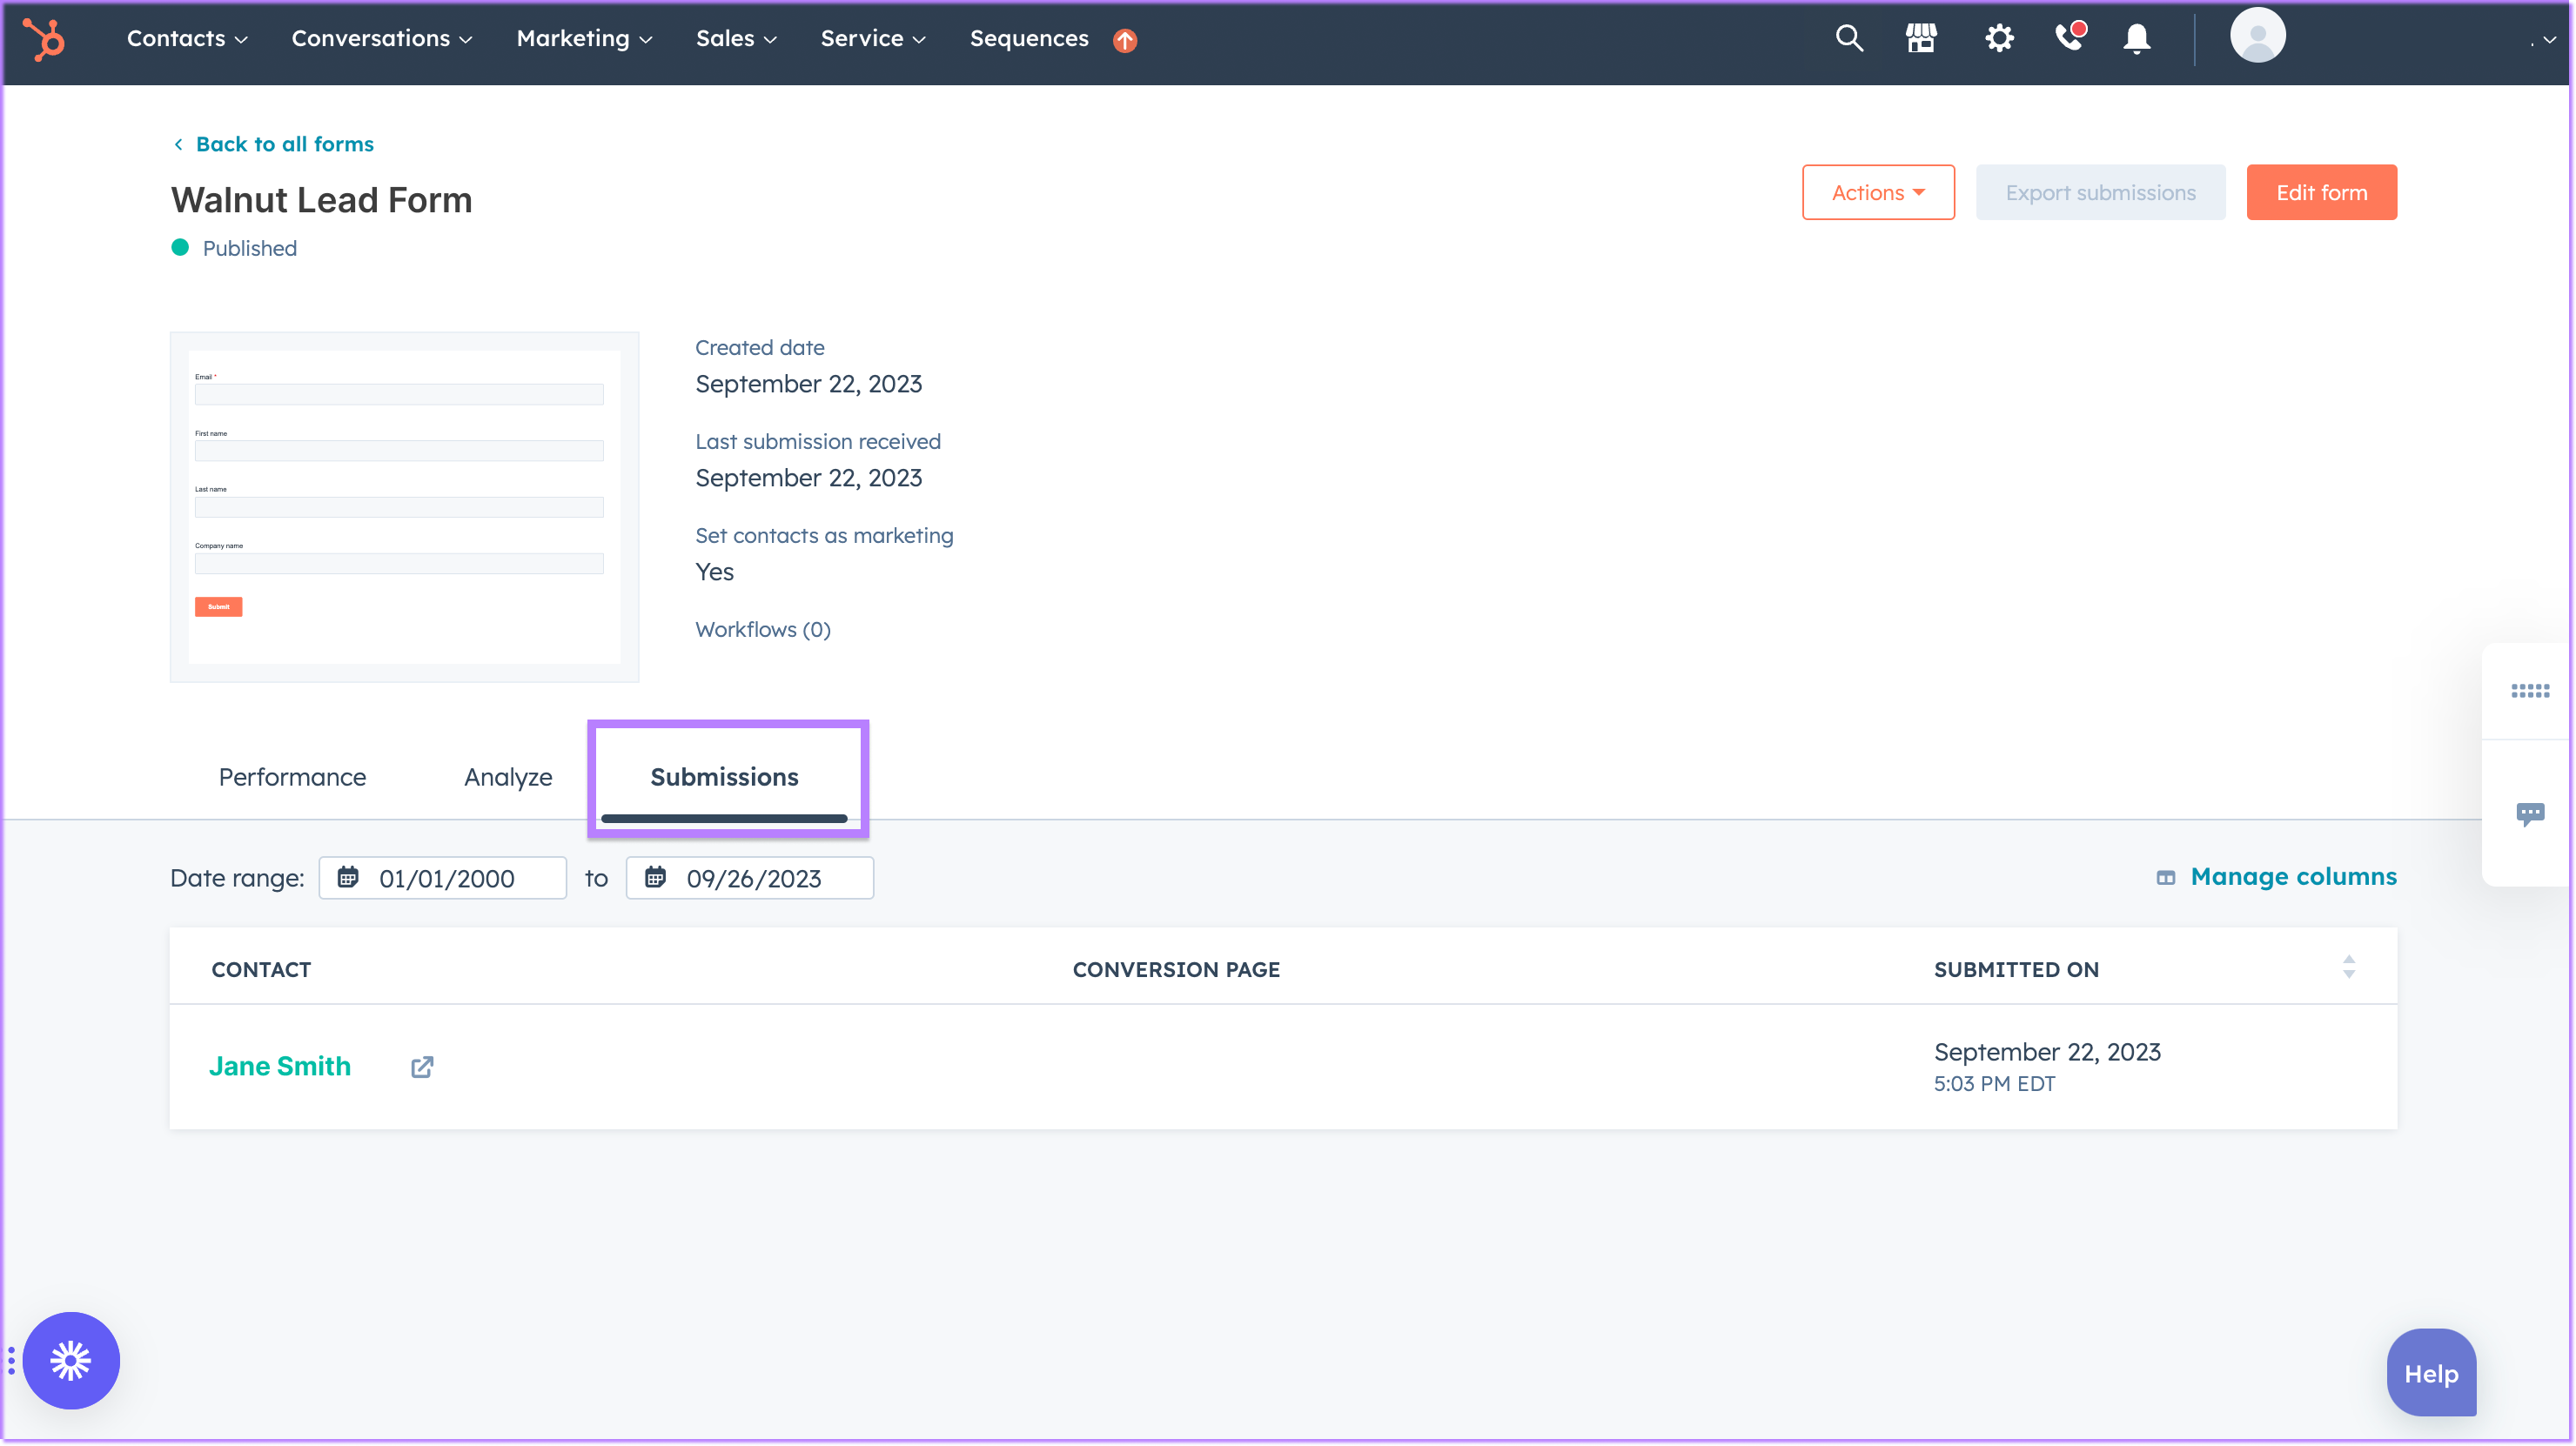Expand the Sales menu

[736, 39]
